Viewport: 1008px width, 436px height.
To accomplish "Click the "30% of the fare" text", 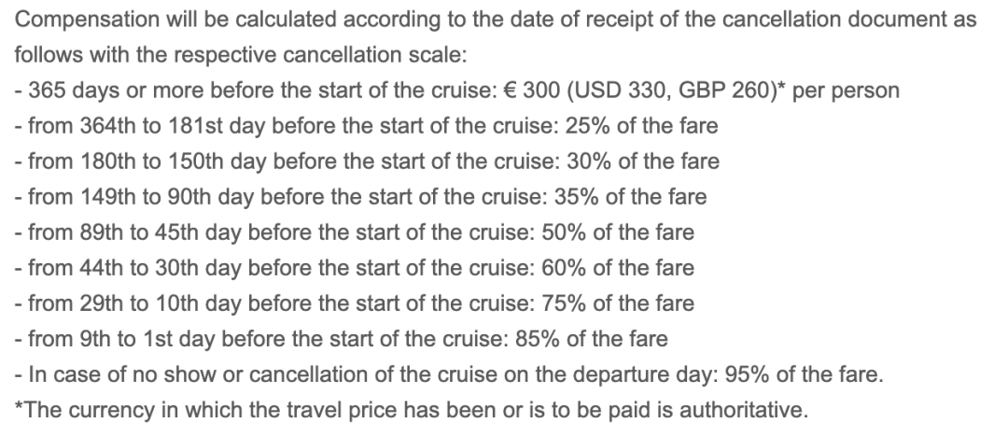I will coord(643,162).
